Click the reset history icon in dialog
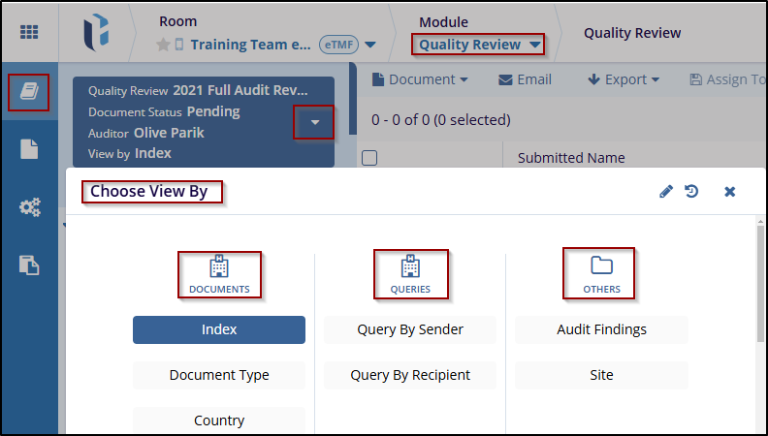 point(691,192)
